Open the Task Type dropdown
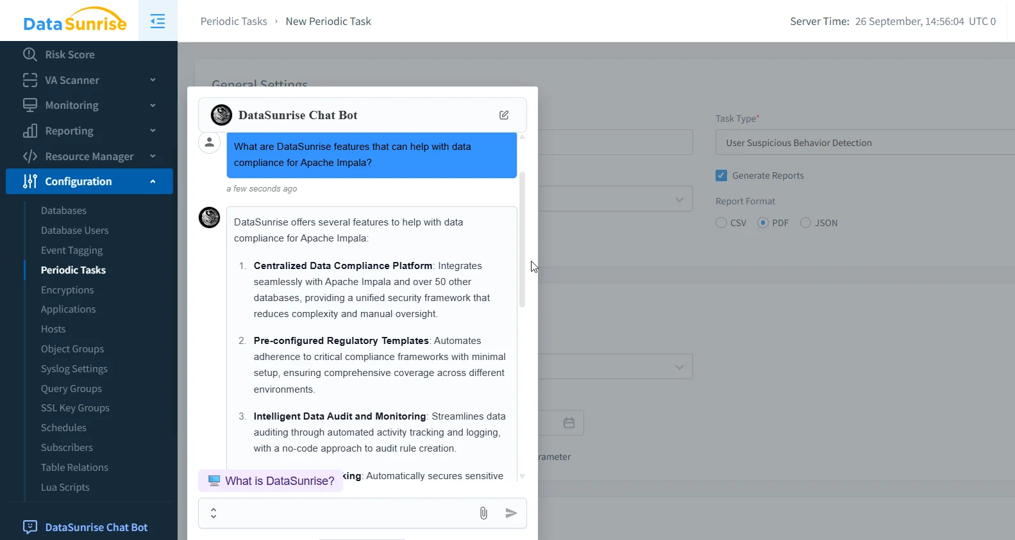 coord(865,143)
